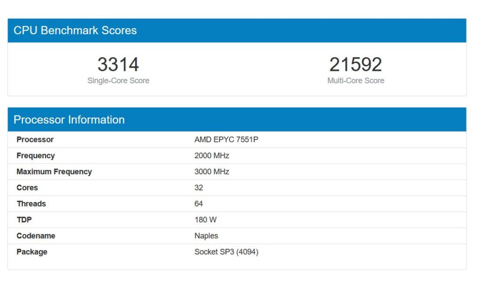
Task: Select the 180 W TDP value
Action: [206, 220]
